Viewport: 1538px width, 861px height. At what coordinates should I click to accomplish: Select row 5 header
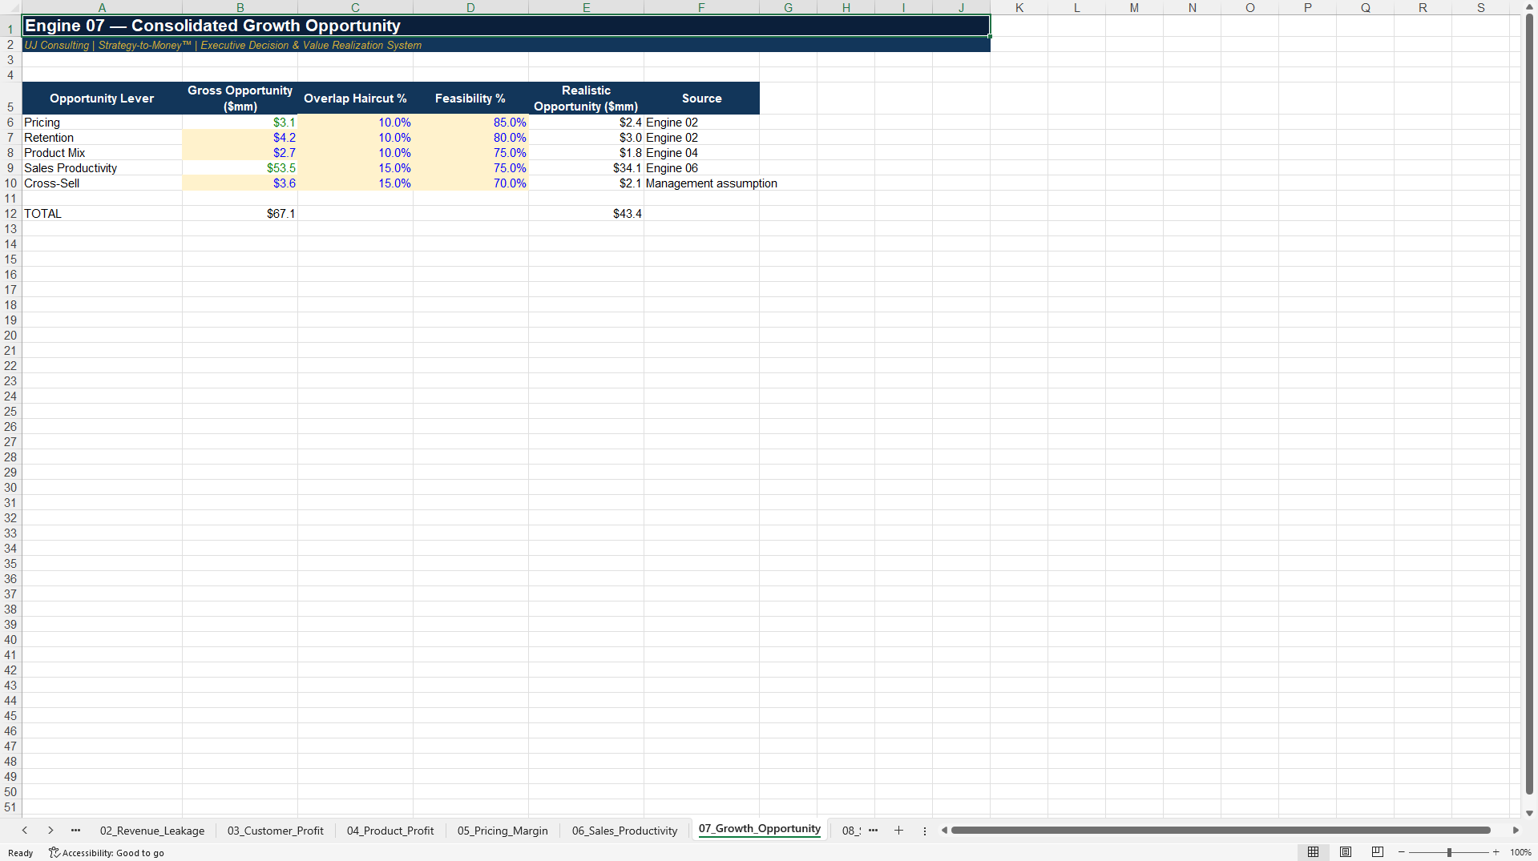(10, 99)
